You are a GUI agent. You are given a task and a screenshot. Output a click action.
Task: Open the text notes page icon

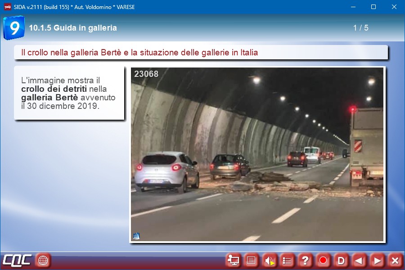click(x=251, y=260)
